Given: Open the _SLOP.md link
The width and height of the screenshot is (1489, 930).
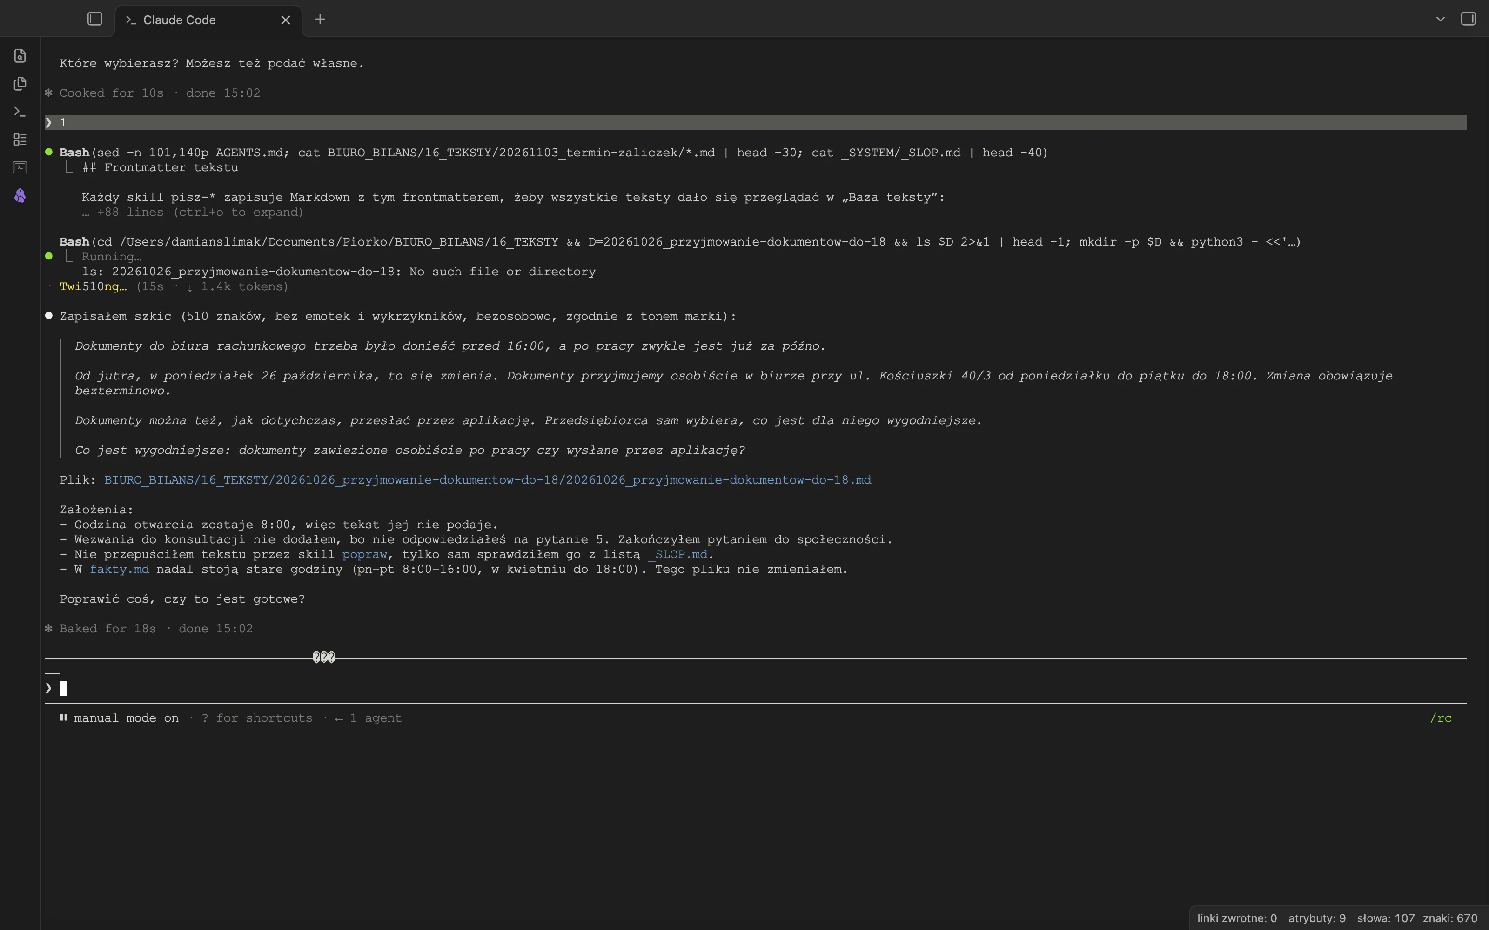Looking at the screenshot, I should click(x=677, y=554).
